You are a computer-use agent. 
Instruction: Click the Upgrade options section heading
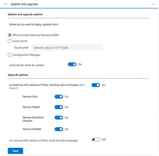pos(18,75)
